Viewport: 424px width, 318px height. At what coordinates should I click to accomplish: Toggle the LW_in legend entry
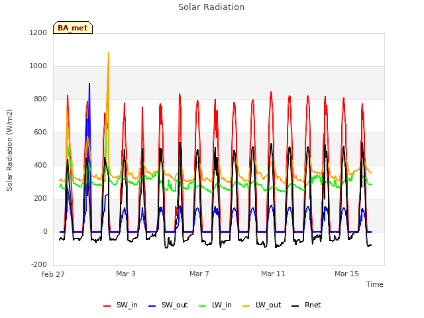click(x=215, y=305)
